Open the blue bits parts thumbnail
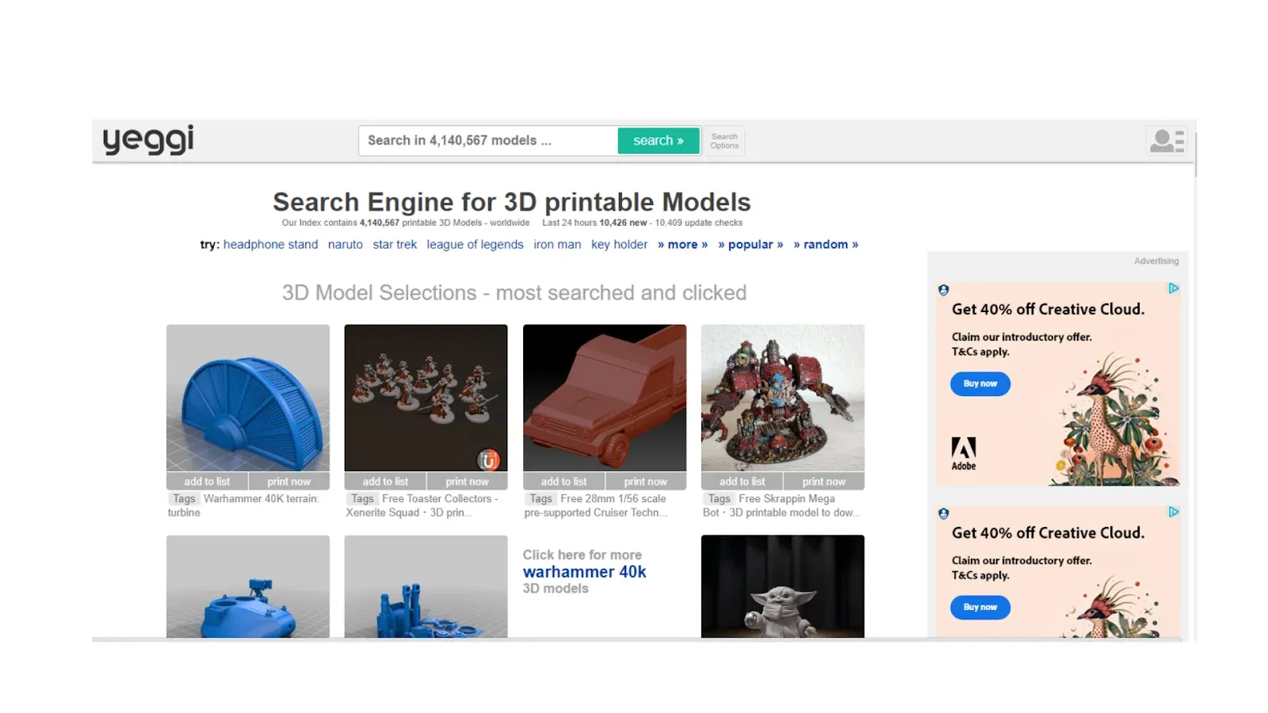Image resolution: width=1268 pixels, height=713 pixels. 426,586
